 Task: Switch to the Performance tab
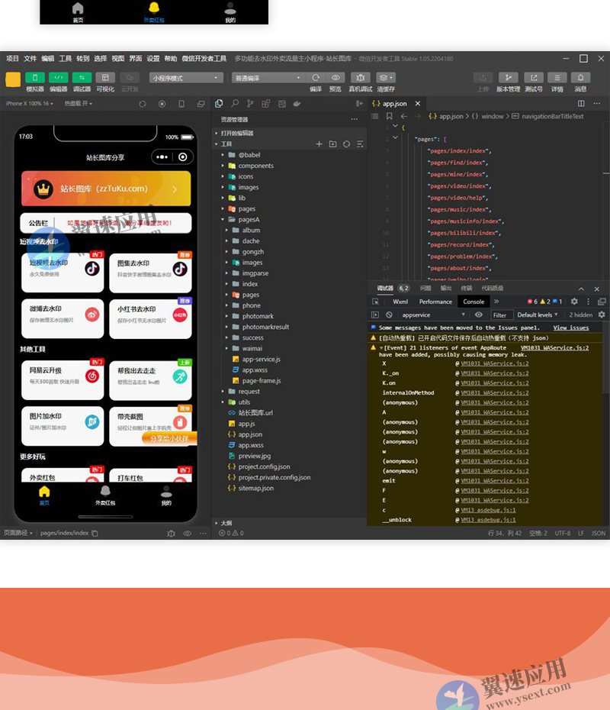pos(435,302)
